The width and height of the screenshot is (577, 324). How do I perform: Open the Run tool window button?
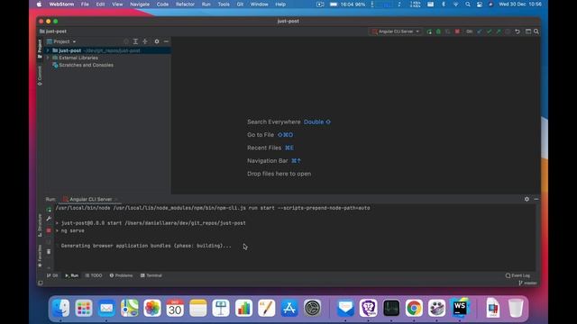coord(72,275)
